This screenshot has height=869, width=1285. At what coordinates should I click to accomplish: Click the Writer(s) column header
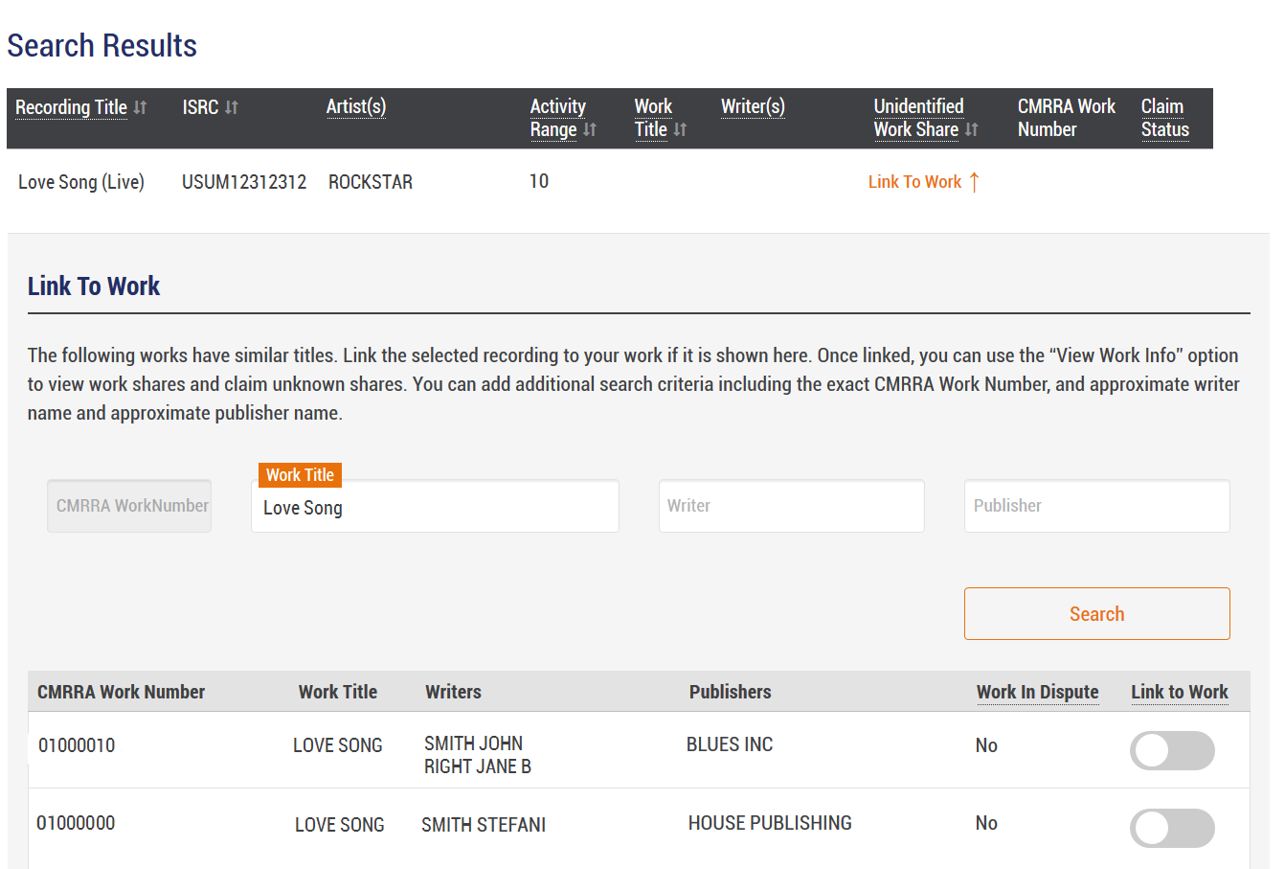tap(753, 106)
